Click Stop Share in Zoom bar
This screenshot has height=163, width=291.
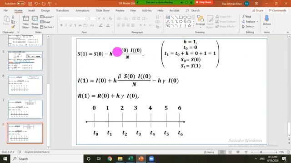[204, 2]
